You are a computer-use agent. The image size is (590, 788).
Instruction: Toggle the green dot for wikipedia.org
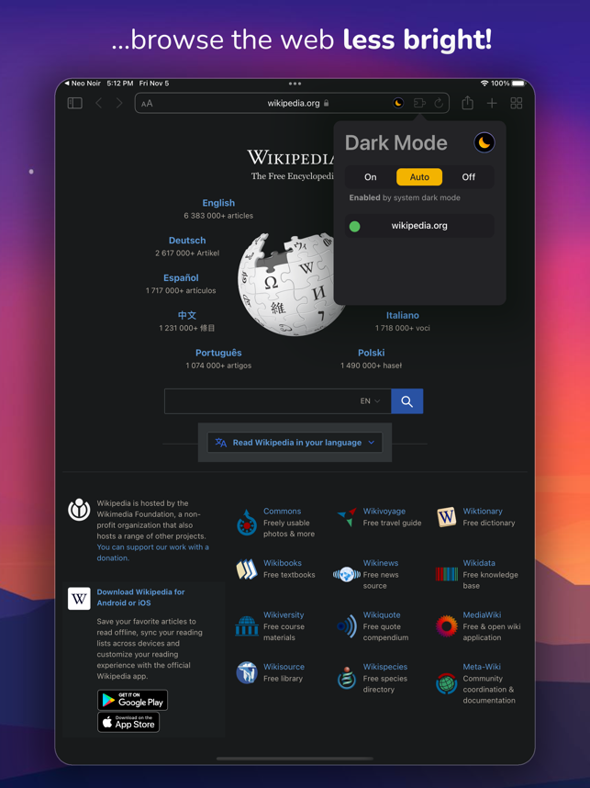[354, 226]
